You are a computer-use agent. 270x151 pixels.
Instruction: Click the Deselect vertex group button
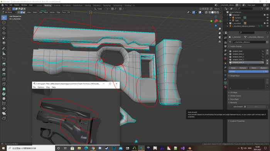pyautogui.click(x=263, y=68)
